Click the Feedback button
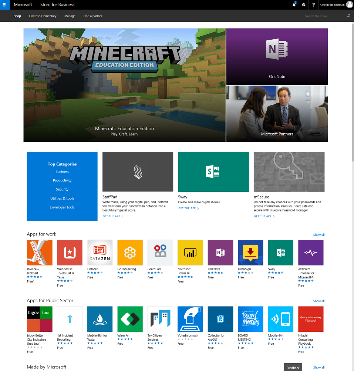This screenshot has height=371, width=354. 293,367
